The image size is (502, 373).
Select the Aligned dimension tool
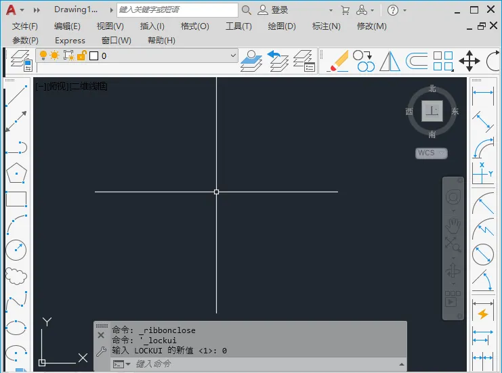click(x=483, y=122)
